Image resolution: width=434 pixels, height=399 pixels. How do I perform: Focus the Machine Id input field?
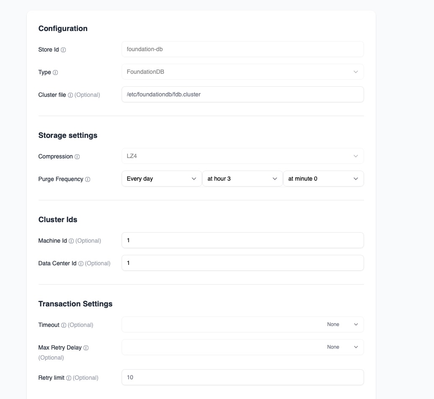(242, 240)
